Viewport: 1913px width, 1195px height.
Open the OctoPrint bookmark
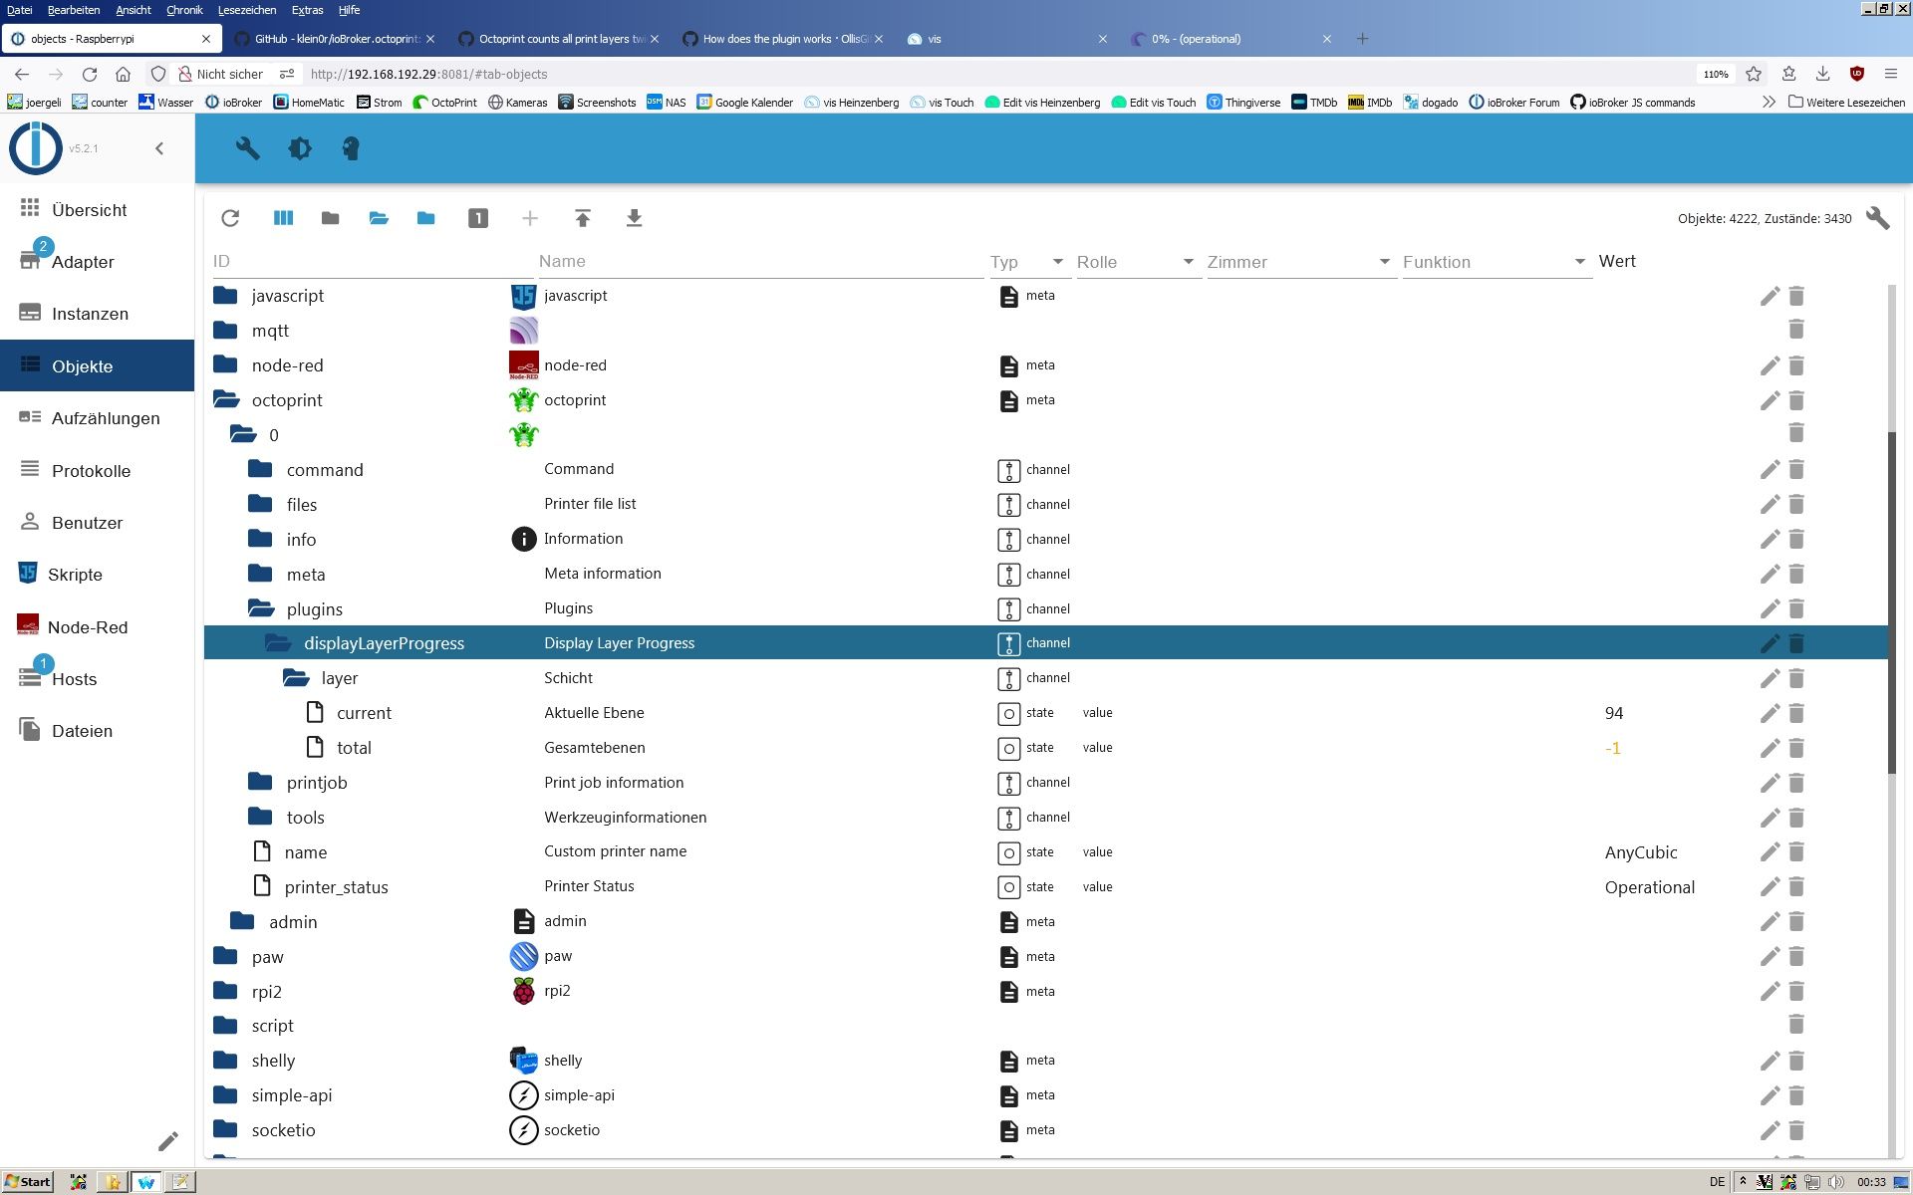444,102
